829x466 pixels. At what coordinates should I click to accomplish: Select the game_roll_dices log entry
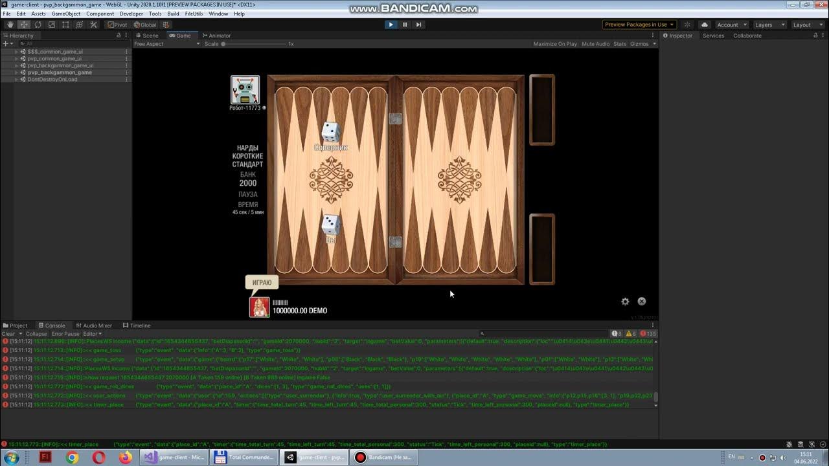tap(327, 386)
